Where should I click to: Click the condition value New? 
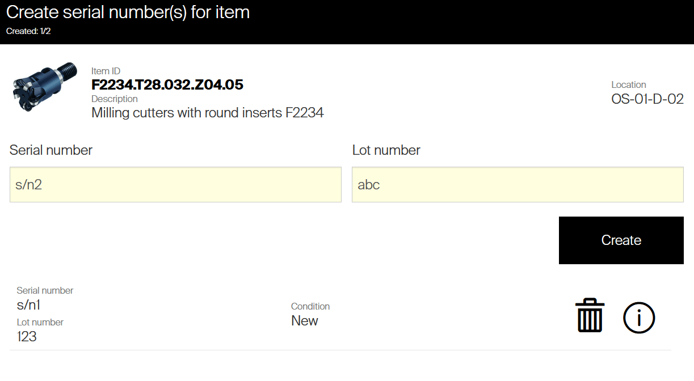305,321
